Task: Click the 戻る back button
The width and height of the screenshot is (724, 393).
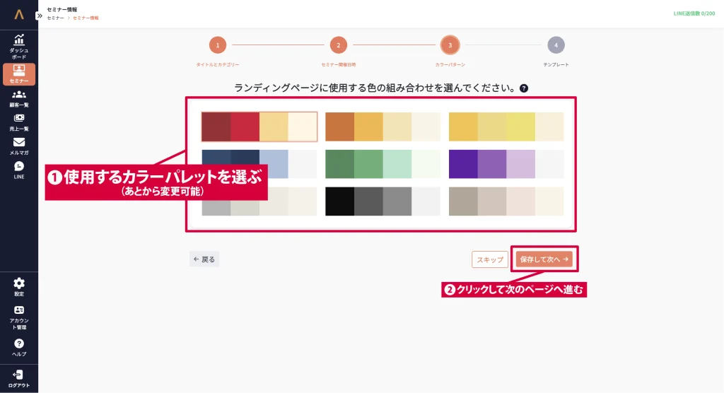Action: [x=204, y=259]
